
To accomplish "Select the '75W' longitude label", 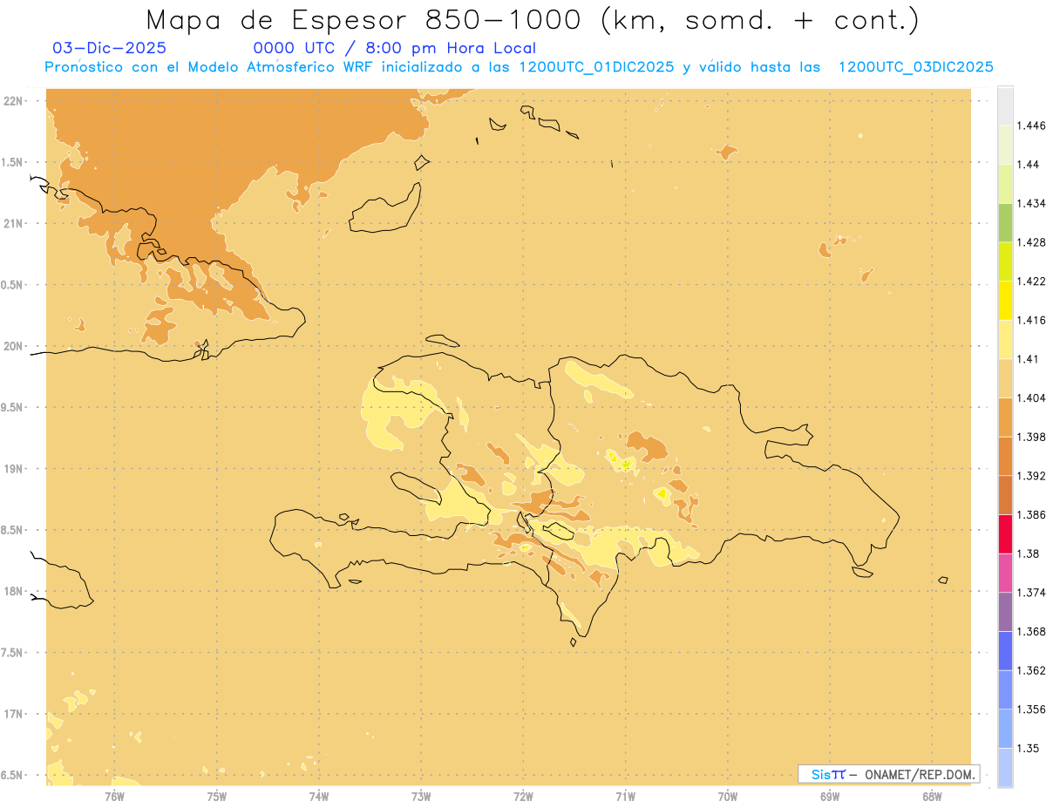I will [x=217, y=795].
